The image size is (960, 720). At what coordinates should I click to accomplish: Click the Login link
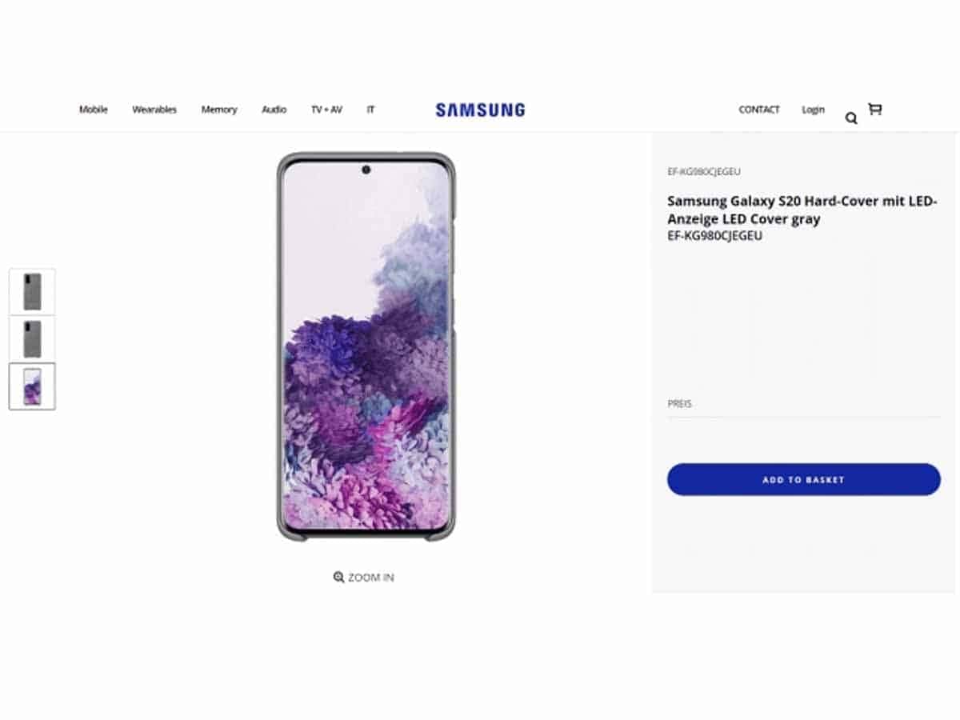pos(813,110)
